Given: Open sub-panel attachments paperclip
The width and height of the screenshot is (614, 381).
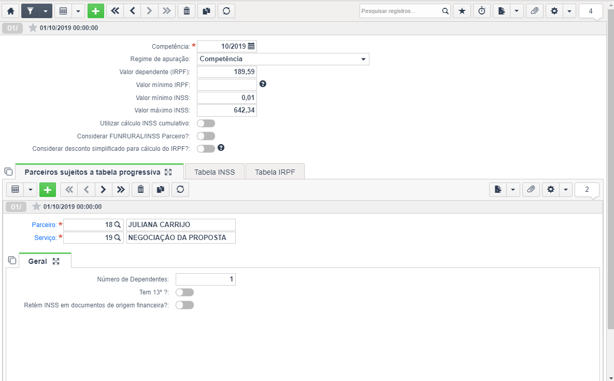Looking at the screenshot, I should click(531, 190).
